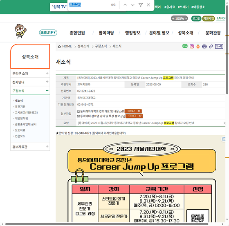Viewport: 229px width, 226px height.
Task: Open the LANGUAGE selector
Action: pos(221,18)
